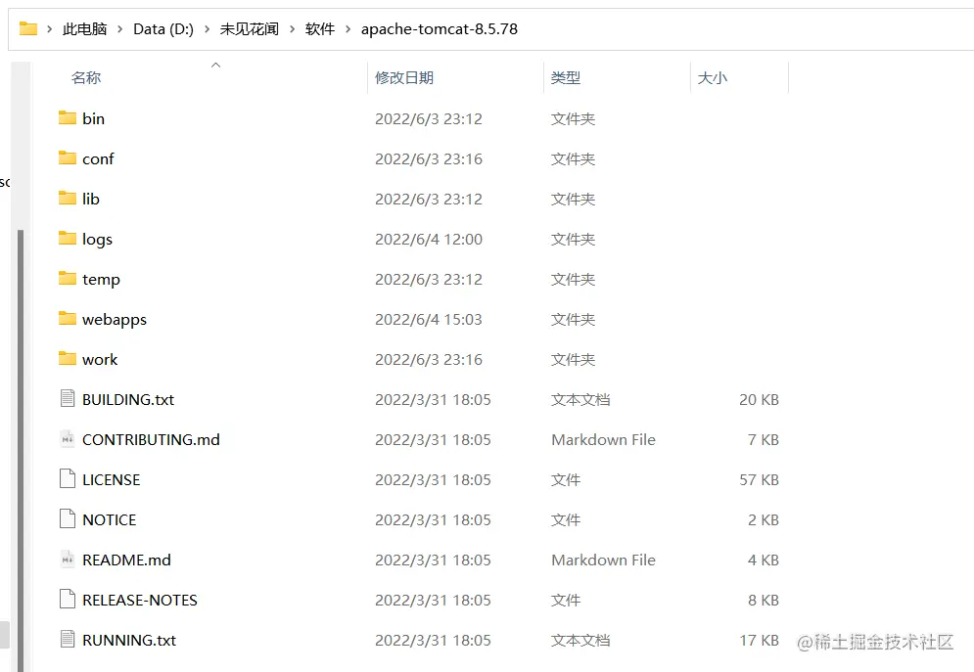Image resolution: width=974 pixels, height=672 pixels.
Task: Navigate to 软件 breadcrumb
Action: (320, 29)
